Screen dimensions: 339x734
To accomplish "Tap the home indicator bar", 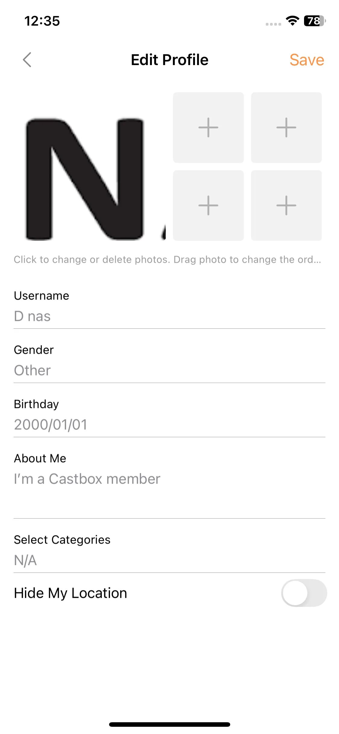I will click(169, 724).
